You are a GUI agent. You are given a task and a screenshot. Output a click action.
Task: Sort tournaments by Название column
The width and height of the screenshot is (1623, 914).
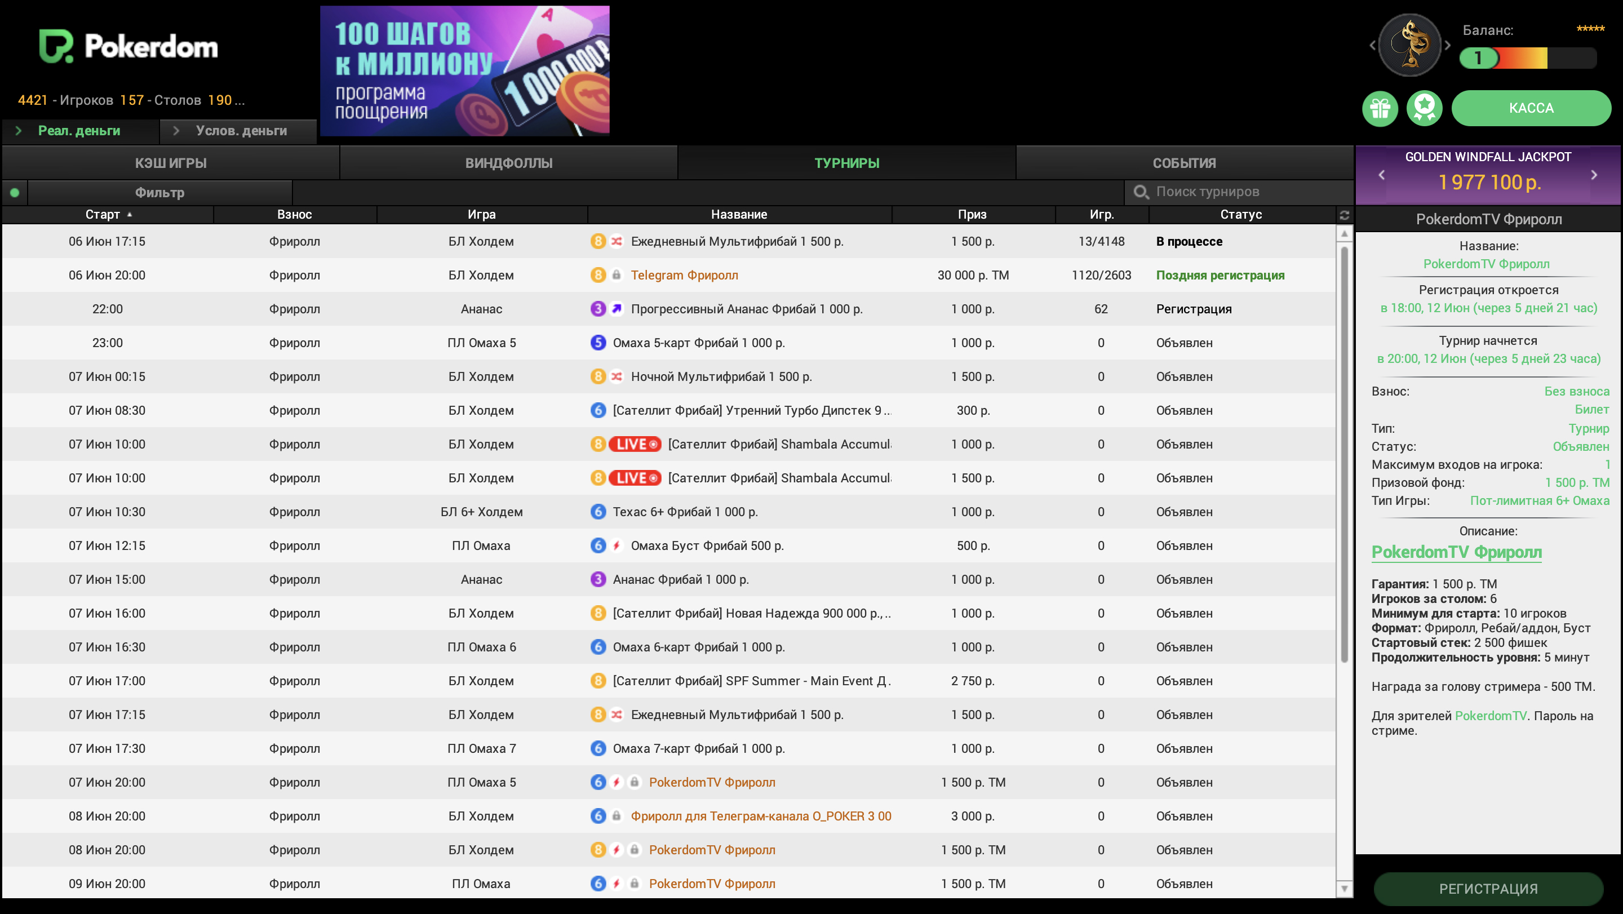click(x=739, y=215)
